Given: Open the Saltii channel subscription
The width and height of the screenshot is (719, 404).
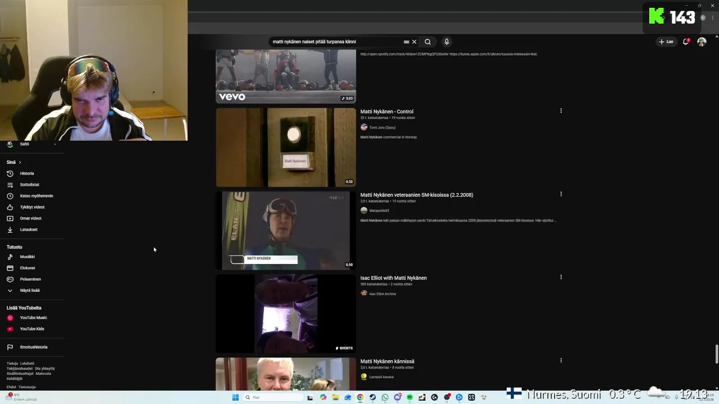Looking at the screenshot, I should (24, 144).
